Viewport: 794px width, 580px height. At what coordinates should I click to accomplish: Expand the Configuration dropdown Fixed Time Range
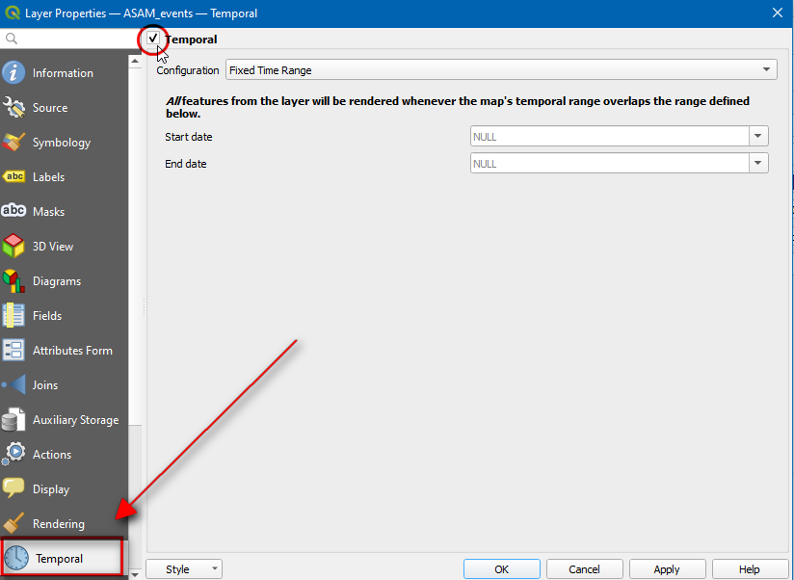[500, 70]
